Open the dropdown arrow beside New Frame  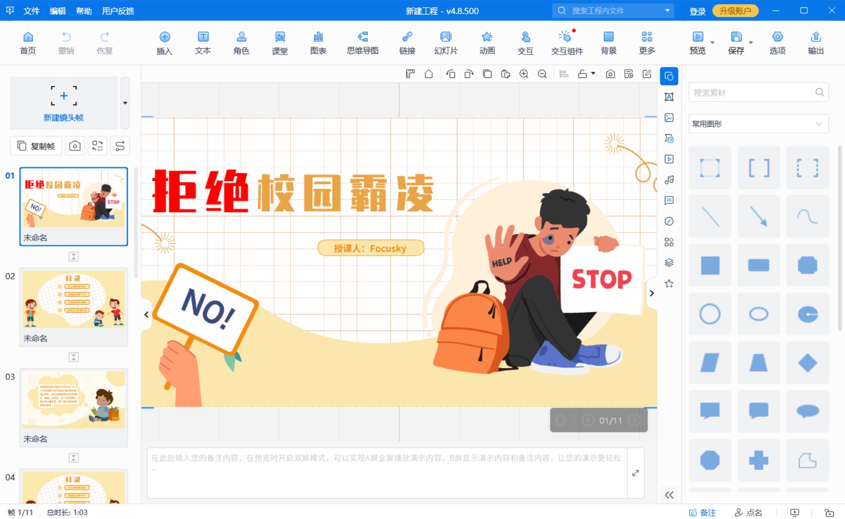coord(125,103)
